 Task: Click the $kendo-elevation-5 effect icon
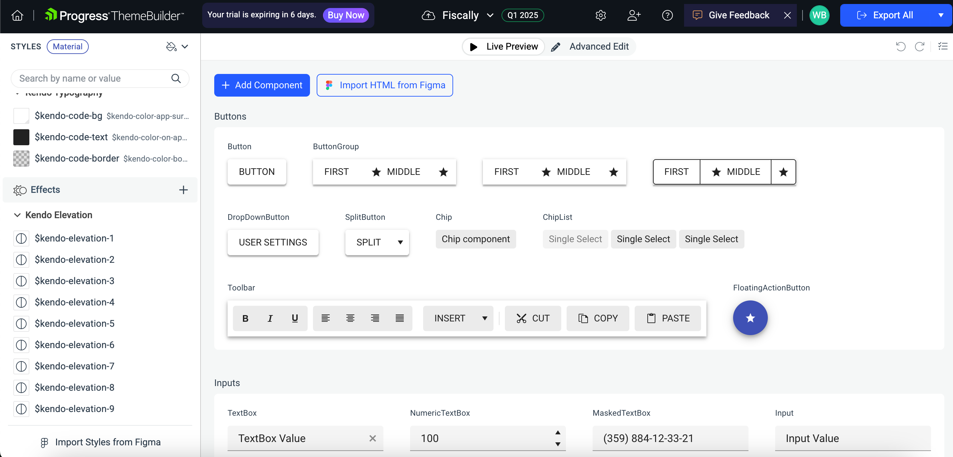(x=21, y=324)
